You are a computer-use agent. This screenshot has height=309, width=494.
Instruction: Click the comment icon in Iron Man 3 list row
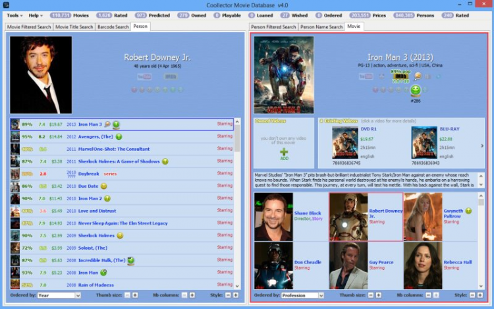tap(107, 125)
